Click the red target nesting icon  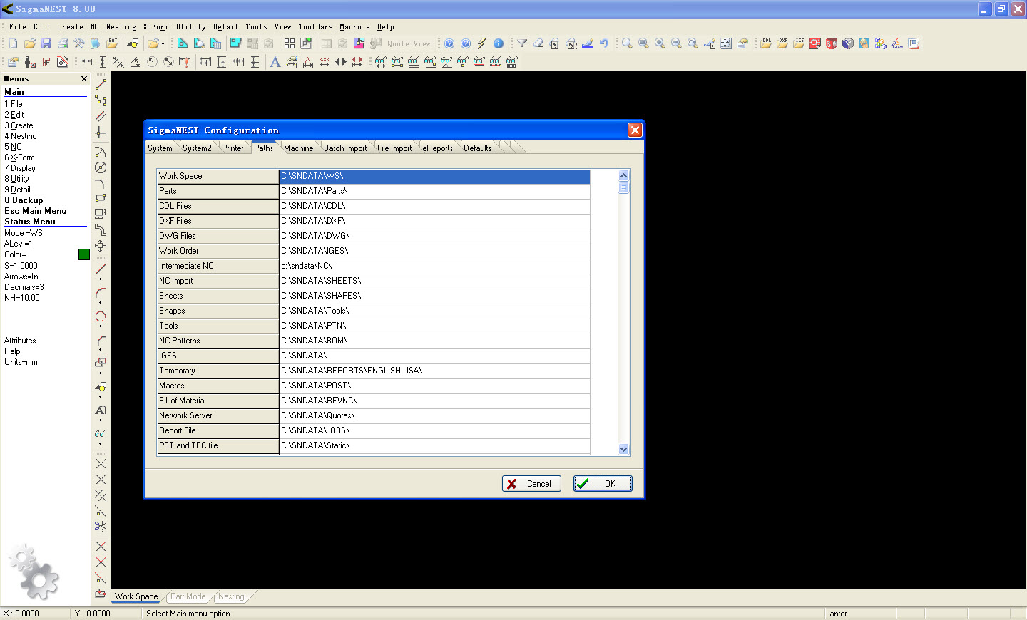(x=815, y=43)
